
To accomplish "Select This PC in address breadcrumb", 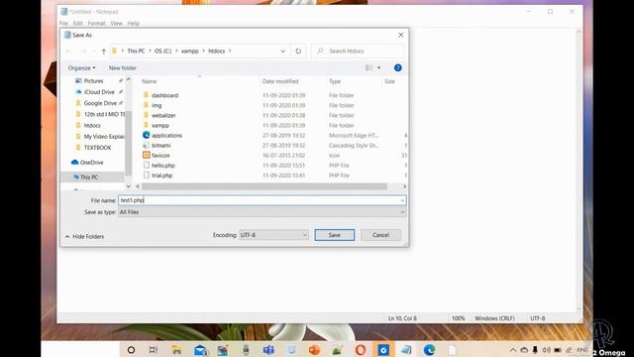I will coord(136,51).
